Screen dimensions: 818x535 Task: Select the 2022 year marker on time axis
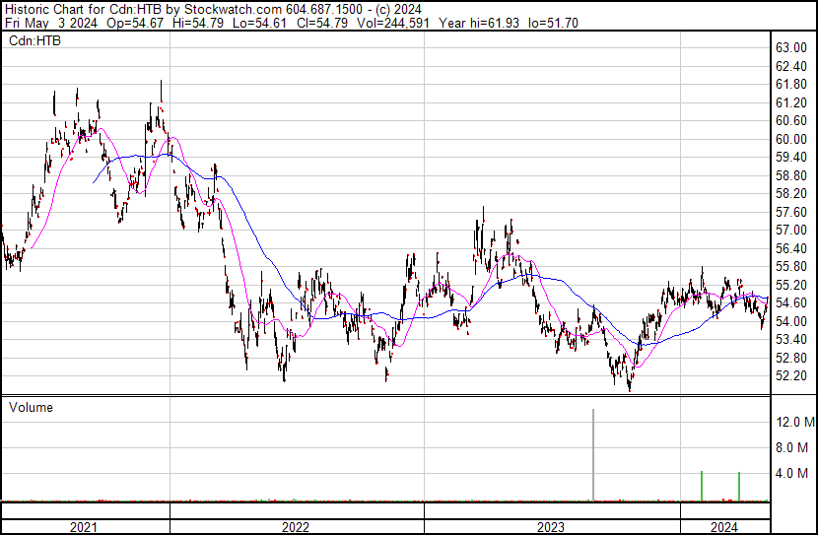coord(296,526)
